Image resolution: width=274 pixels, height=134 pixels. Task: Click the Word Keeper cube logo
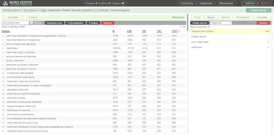(x=5, y=3)
